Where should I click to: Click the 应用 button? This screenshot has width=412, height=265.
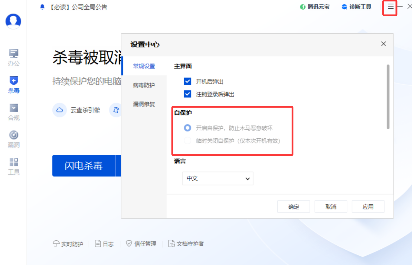pyautogui.click(x=368, y=207)
